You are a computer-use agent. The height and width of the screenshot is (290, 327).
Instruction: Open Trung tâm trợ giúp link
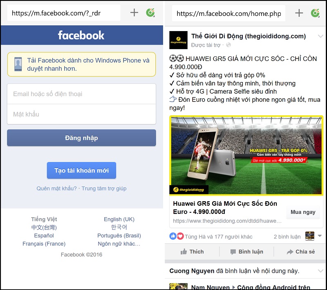click(x=104, y=189)
